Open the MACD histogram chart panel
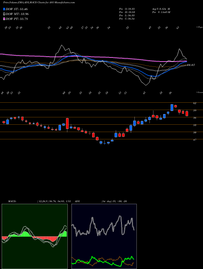 pos(35,236)
